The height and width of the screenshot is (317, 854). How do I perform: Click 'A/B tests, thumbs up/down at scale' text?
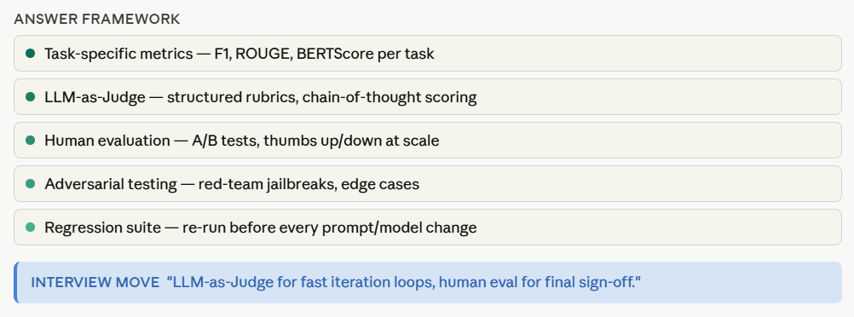(x=315, y=141)
